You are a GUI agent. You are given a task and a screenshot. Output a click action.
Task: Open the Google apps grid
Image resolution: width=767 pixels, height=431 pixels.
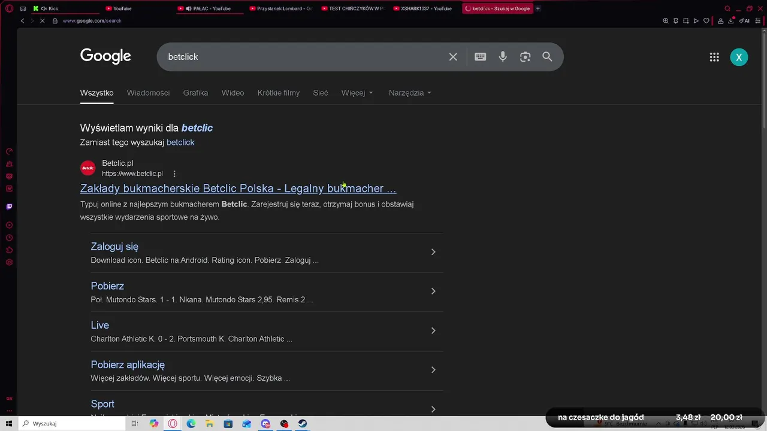tap(714, 57)
